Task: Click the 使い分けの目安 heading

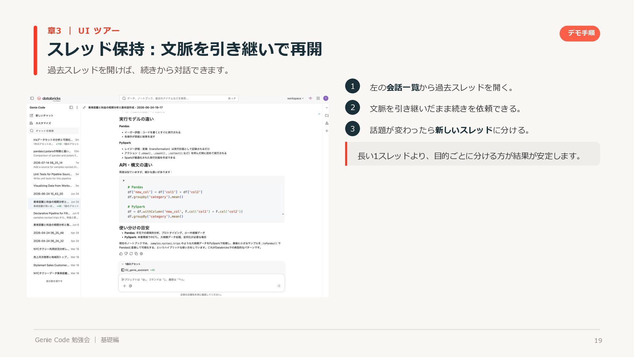Action: point(134,228)
